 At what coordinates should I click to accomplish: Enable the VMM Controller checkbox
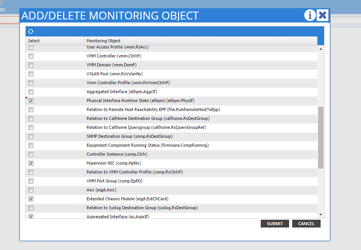[31, 56]
